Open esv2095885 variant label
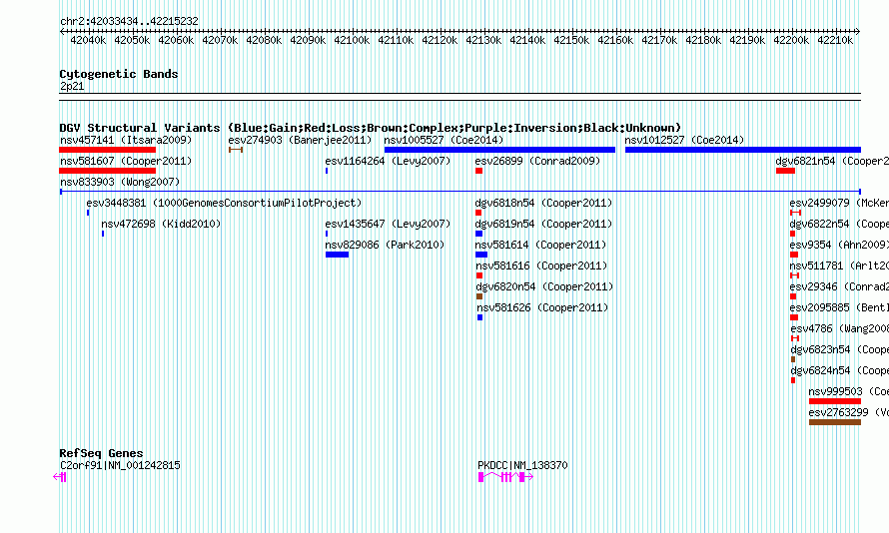 click(839, 307)
